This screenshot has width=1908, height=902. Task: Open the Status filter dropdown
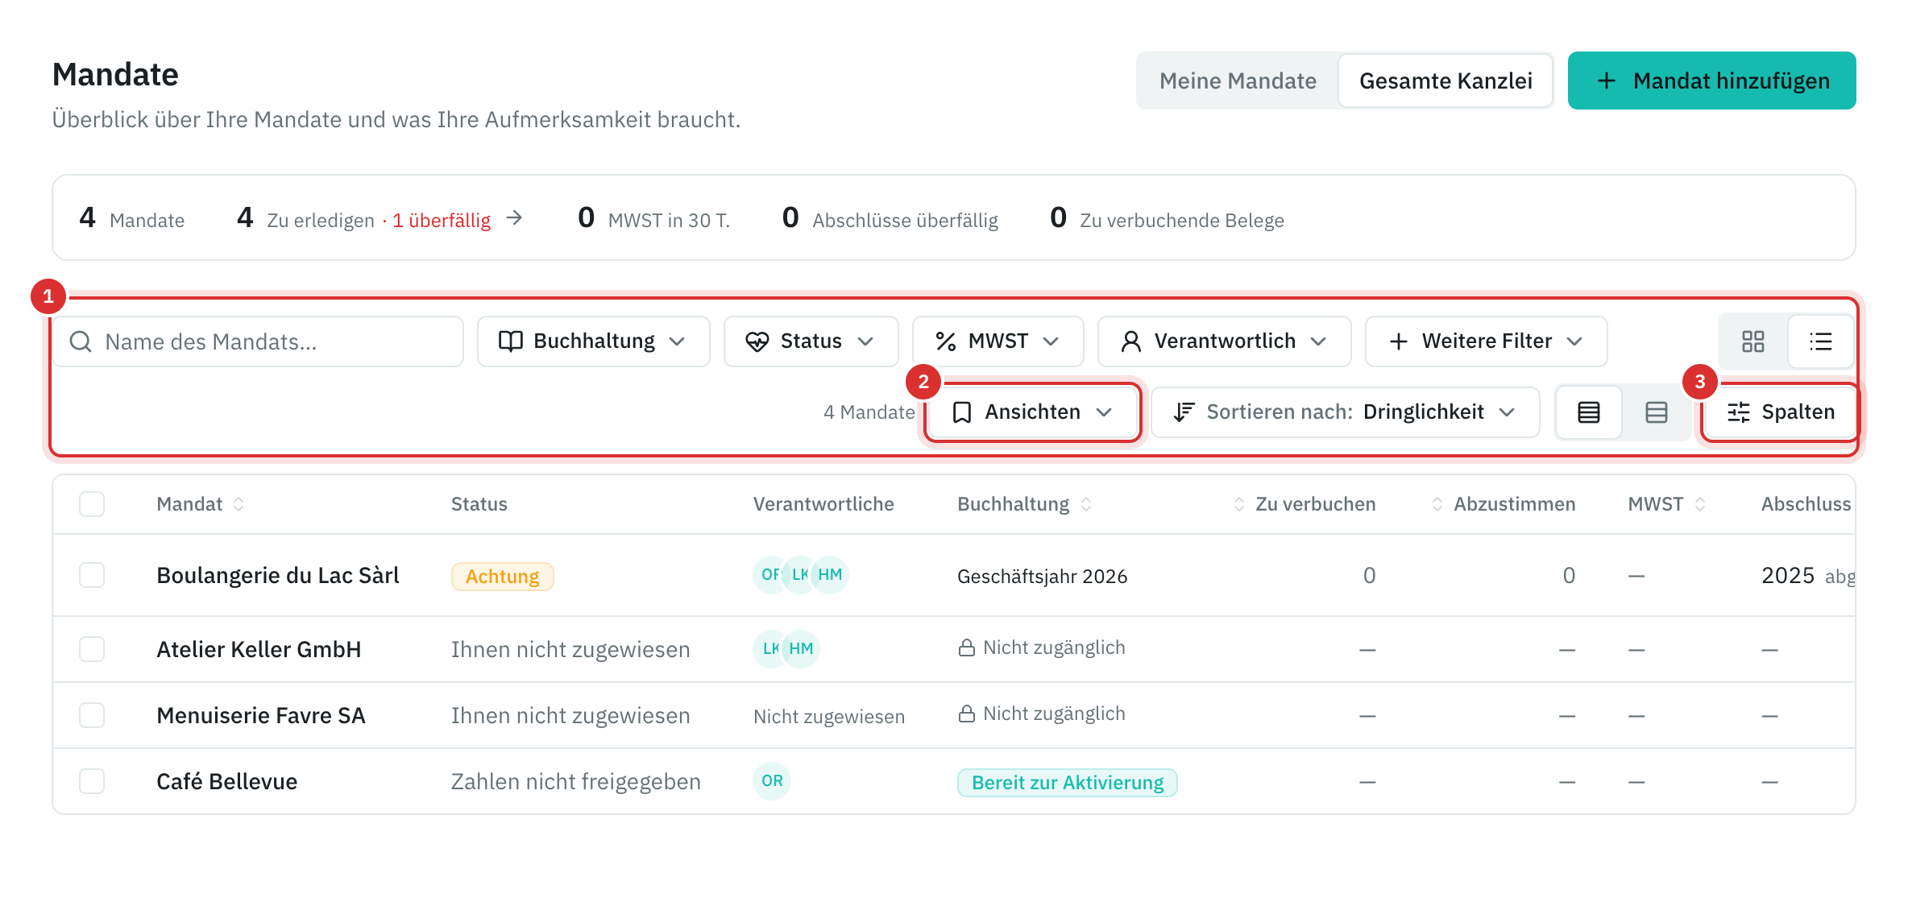coord(811,341)
